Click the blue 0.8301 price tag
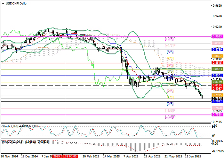This screenshot has width=224, height=160. 217,76
